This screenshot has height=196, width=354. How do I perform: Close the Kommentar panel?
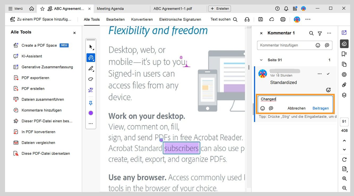(x=261, y=33)
